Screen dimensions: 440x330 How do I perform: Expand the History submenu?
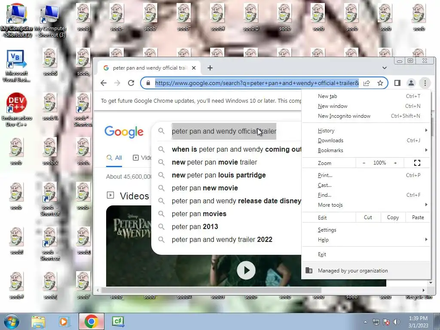[366, 131]
